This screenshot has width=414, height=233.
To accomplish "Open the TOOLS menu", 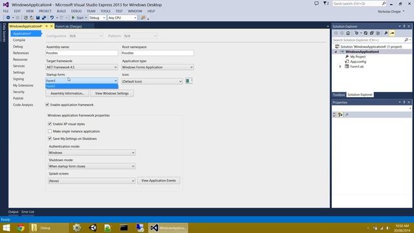I will [x=105, y=11].
